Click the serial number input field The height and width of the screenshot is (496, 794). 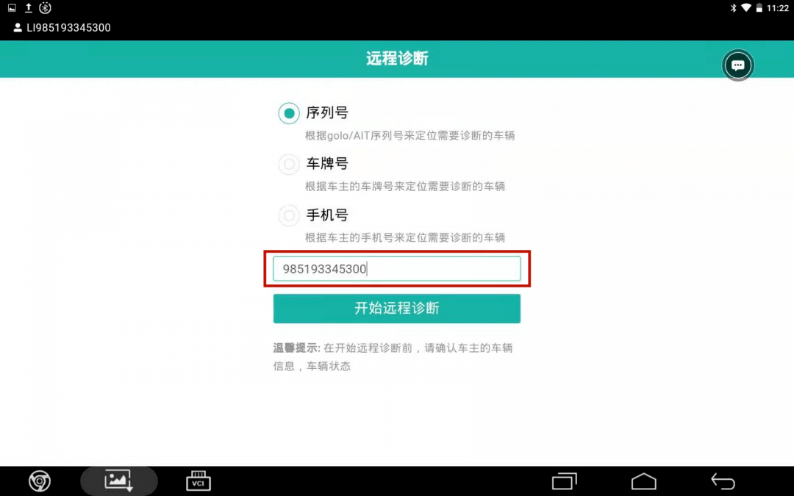tap(396, 269)
